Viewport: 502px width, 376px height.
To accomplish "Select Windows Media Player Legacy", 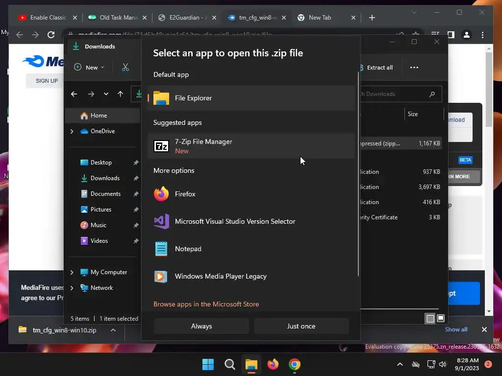I will tap(251, 276).
